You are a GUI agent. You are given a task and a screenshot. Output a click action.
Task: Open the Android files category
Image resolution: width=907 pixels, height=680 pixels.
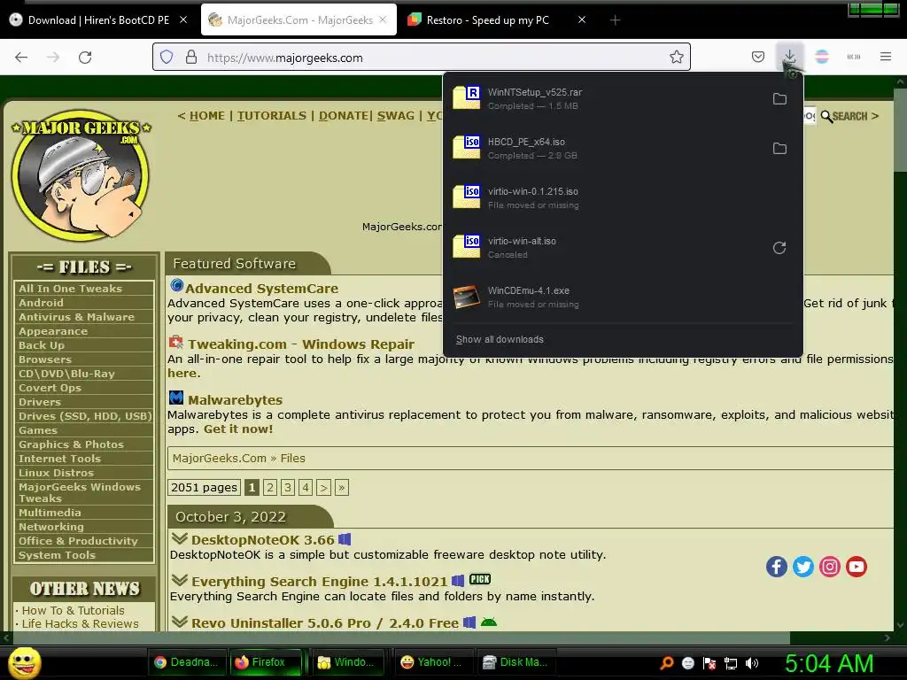pos(41,303)
